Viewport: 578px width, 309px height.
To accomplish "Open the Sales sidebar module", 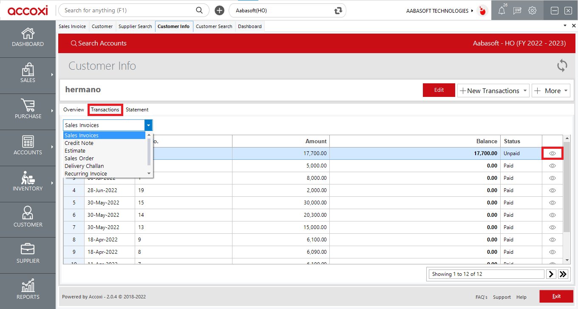I will pos(28,73).
